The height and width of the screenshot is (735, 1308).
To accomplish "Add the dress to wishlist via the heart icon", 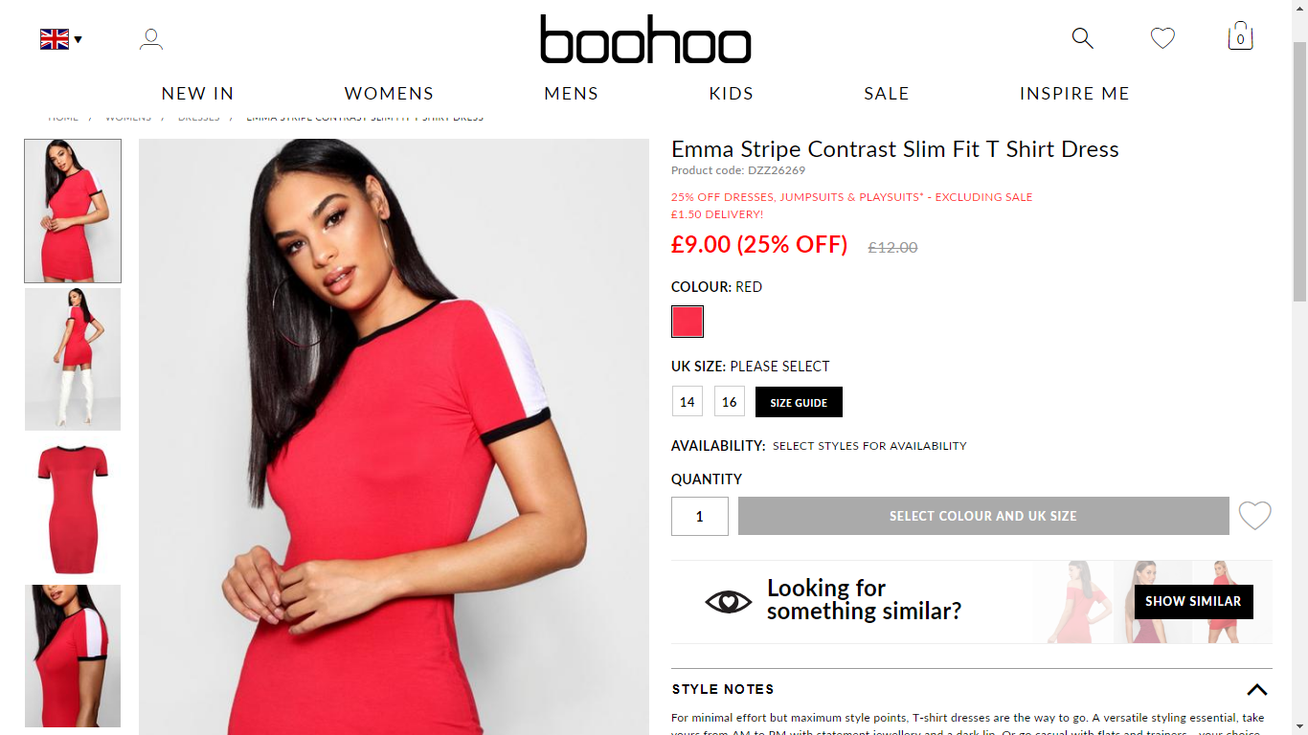I will point(1254,516).
